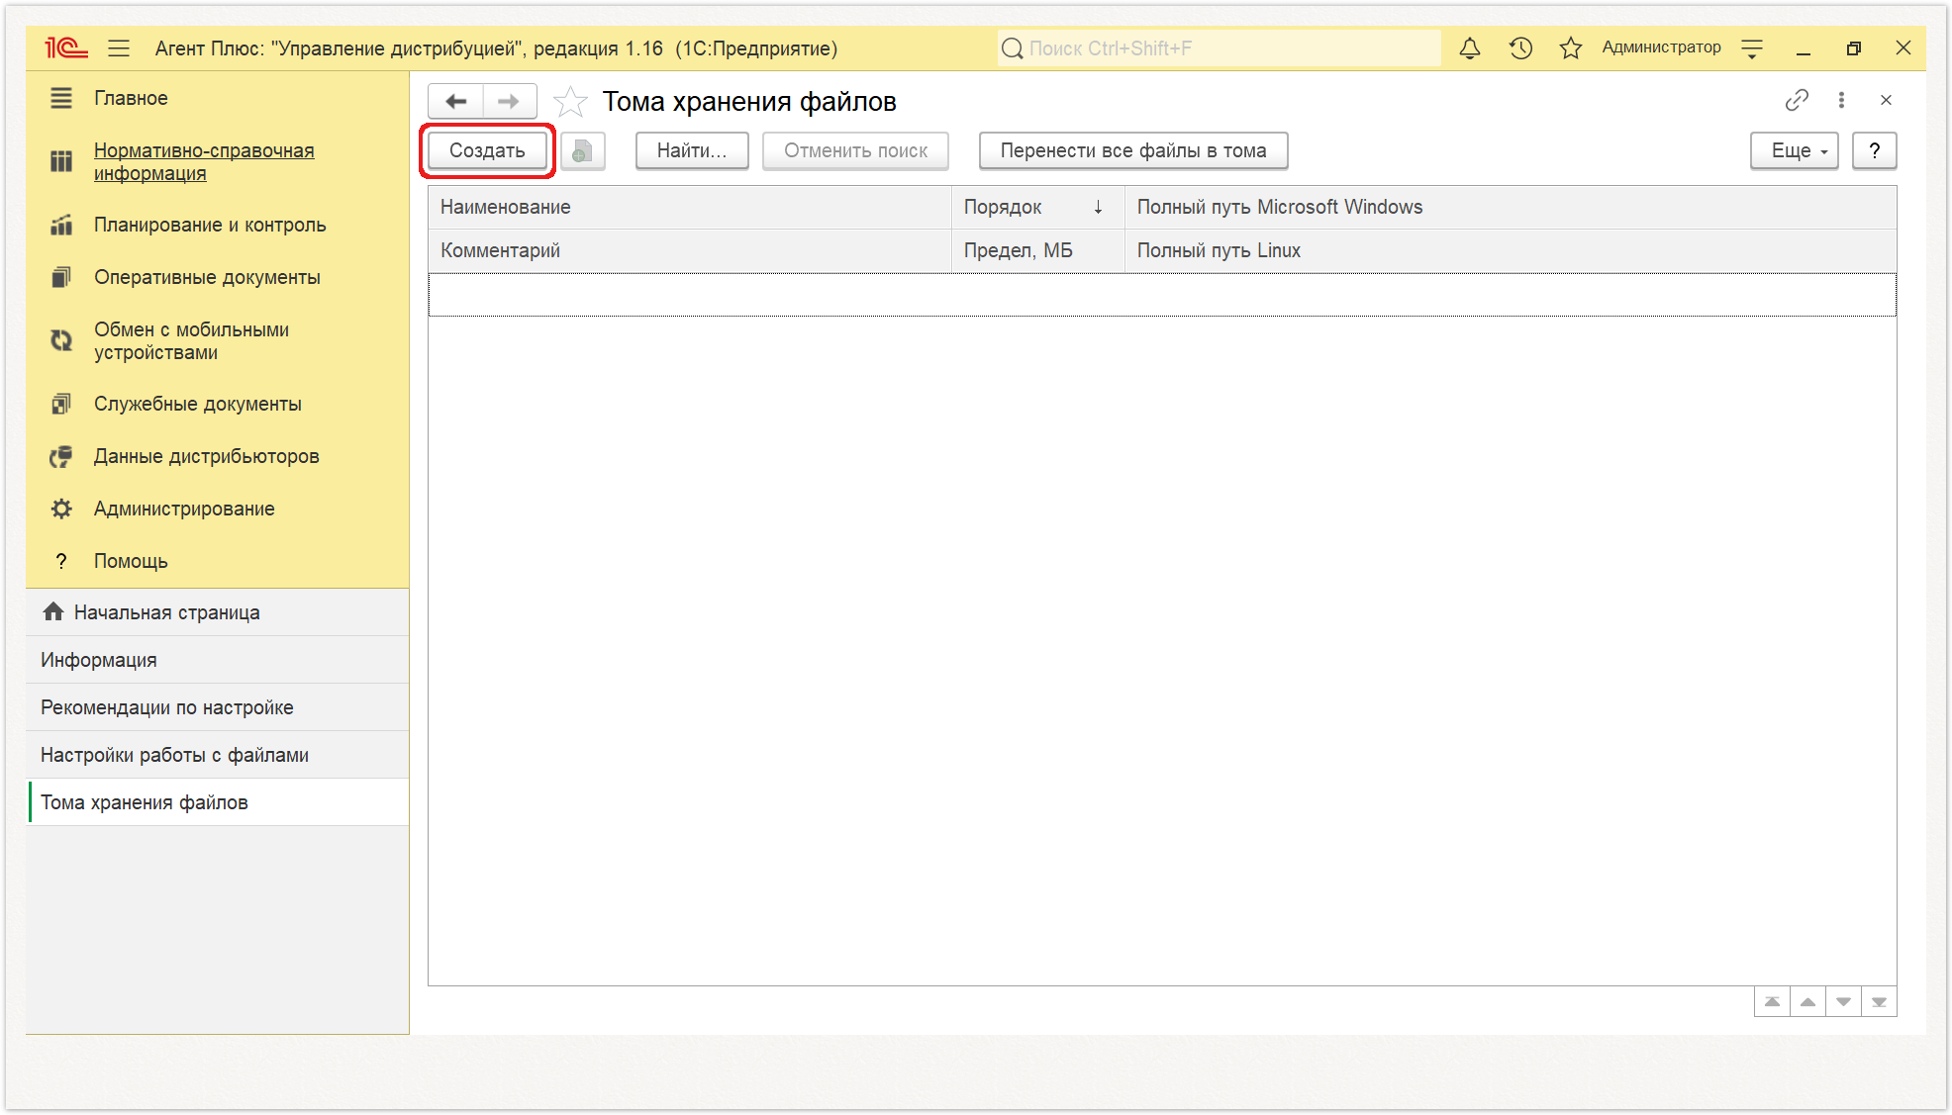The width and height of the screenshot is (1952, 1115).
Task: Click the Комментарий column header
Action: (690, 250)
